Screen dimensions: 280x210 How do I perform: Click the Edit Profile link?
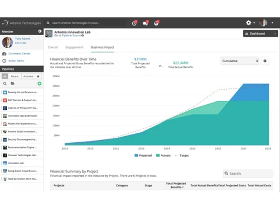click(21, 43)
